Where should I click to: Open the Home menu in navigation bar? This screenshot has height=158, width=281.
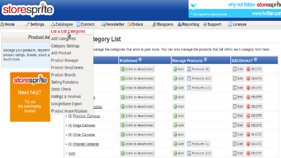[8, 24]
